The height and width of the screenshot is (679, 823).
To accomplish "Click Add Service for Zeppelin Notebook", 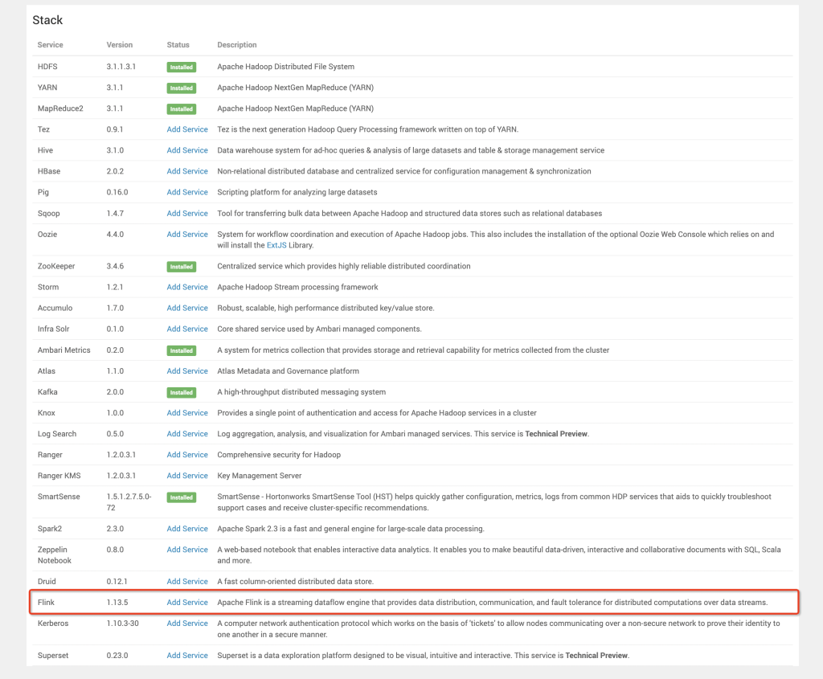I will pos(187,550).
